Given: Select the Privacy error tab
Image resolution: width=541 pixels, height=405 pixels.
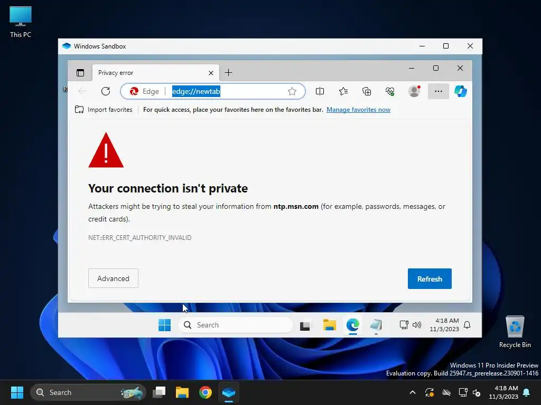Looking at the screenshot, I should (x=155, y=73).
